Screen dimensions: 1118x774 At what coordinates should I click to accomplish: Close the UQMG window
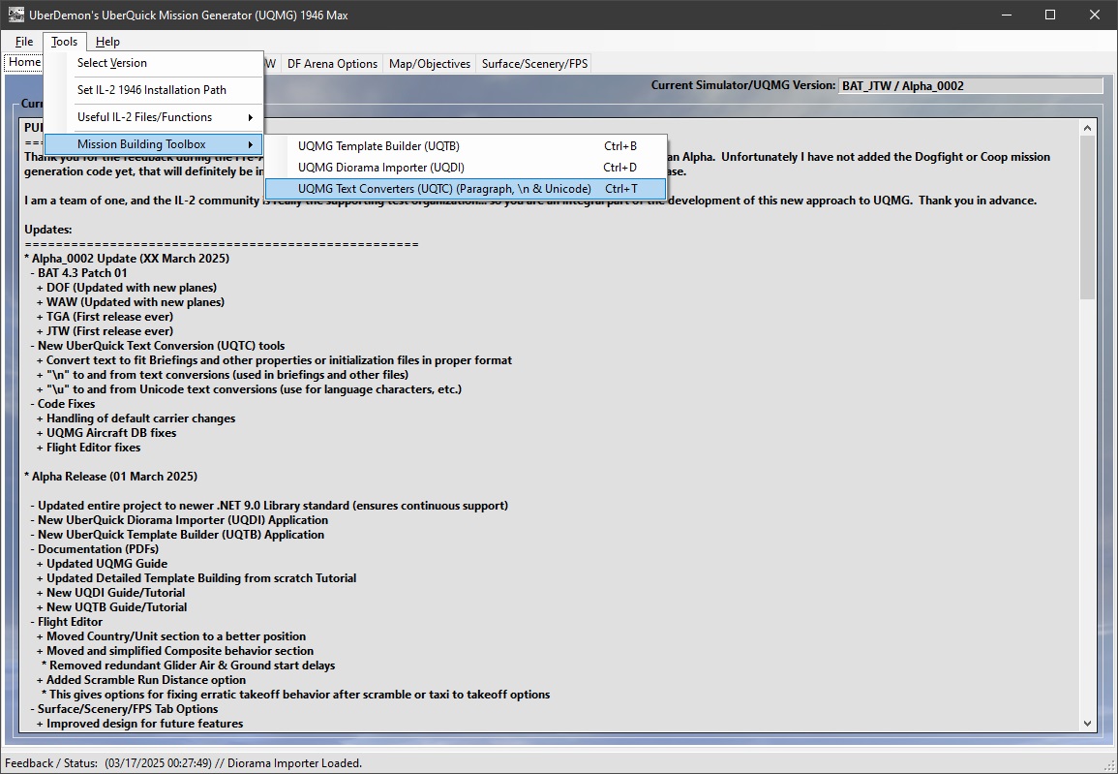click(x=1095, y=15)
